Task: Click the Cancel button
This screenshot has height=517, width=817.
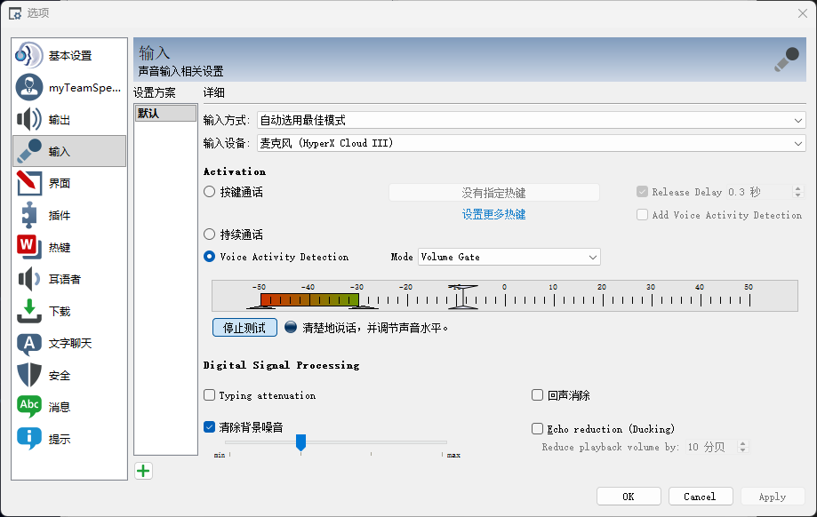Action: (701, 497)
